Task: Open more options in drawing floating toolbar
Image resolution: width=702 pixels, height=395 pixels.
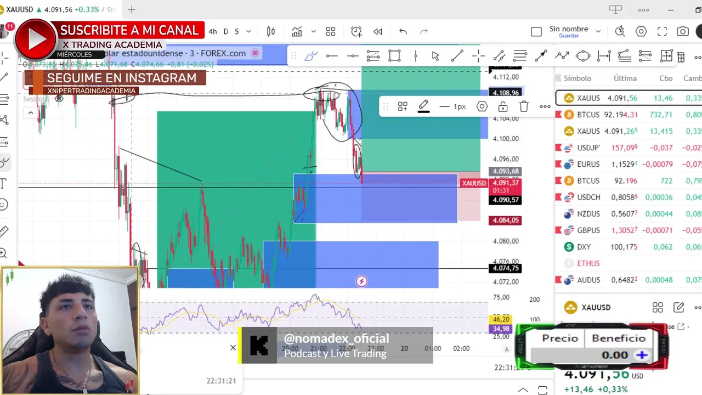Action: (545, 107)
